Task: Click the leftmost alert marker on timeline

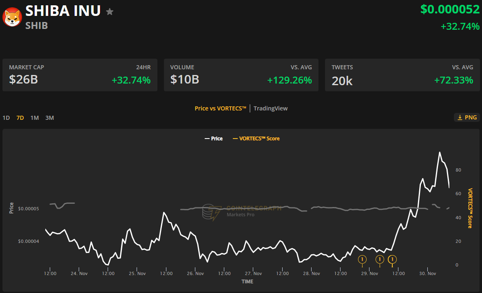Action: coord(362,259)
